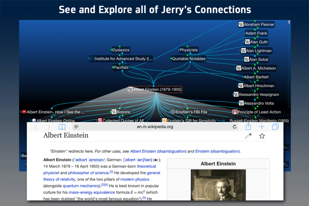Follow Einstein (disambiguation) link
This screenshot has height=206, width=309.
coord(218,151)
